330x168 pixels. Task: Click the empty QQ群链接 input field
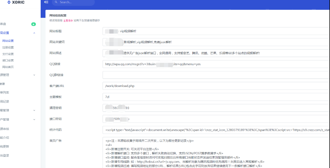(x=216, y=75)
